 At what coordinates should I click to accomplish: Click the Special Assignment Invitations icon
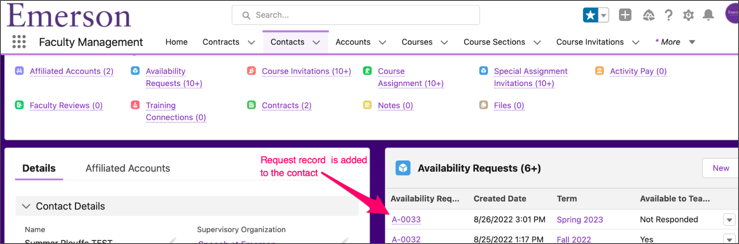tap(484, 71)
